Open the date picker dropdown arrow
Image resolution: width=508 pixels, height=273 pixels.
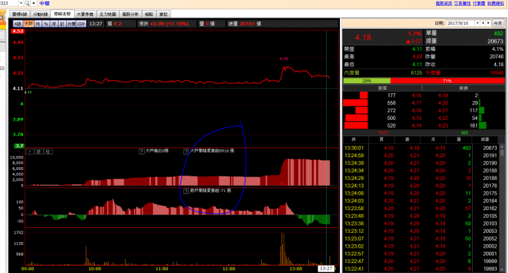click(477, 23)
